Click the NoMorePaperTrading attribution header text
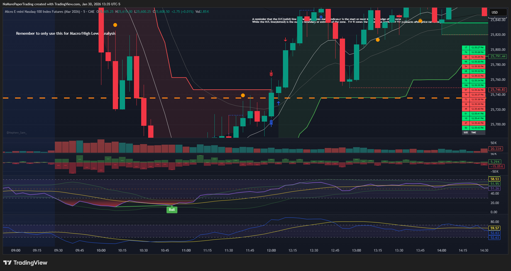511x271 pixels. click(x=61, y=4)
